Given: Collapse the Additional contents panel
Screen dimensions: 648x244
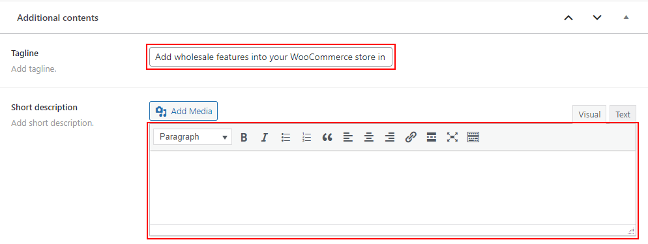Looking at the screenshot, I should click(x=626, y=18).
